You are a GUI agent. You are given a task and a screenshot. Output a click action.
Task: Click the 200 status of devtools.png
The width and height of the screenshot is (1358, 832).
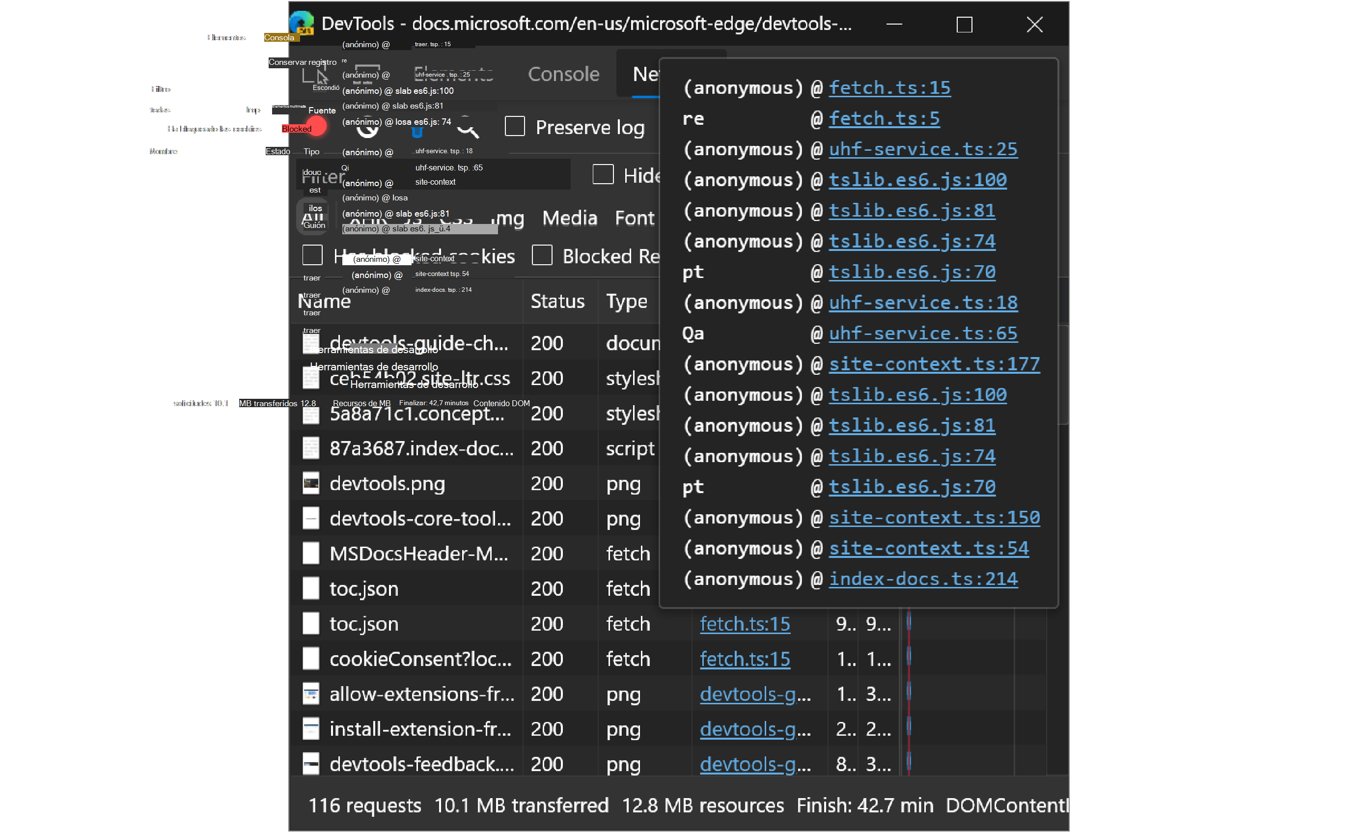click(x=547, y=483)
